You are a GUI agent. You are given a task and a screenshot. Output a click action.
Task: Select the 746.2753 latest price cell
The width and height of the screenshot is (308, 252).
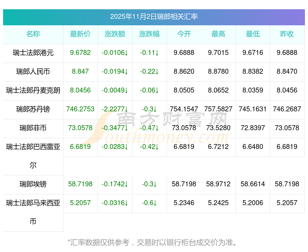point(80,109)
